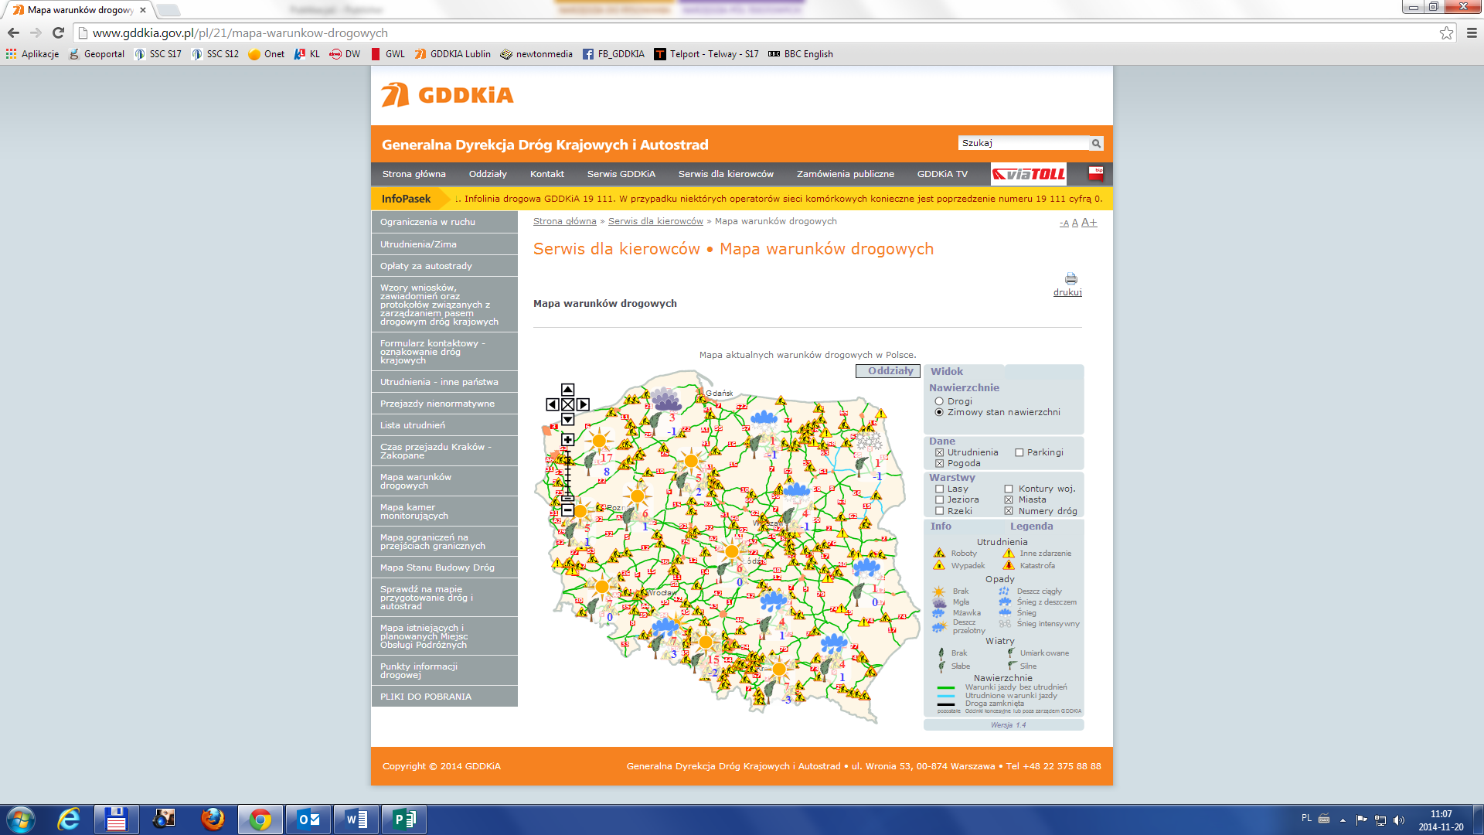Open Lista utrudnień sidebar item
1484x835 pixels.
pos(444,425)
